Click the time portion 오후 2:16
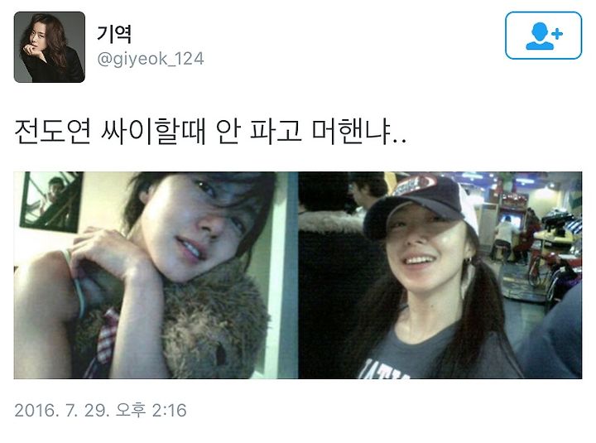Screen dimensions: 596x443 click(151, 411)
